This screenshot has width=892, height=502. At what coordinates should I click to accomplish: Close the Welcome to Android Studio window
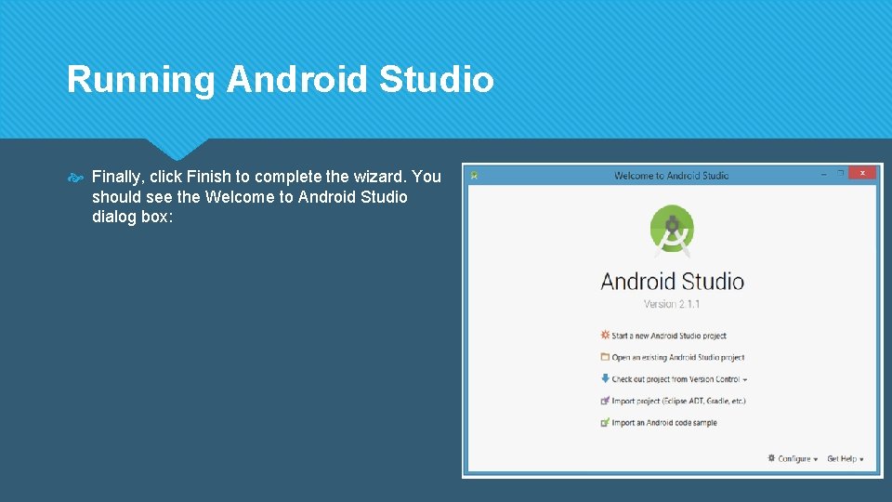click(x=862, y=173)
